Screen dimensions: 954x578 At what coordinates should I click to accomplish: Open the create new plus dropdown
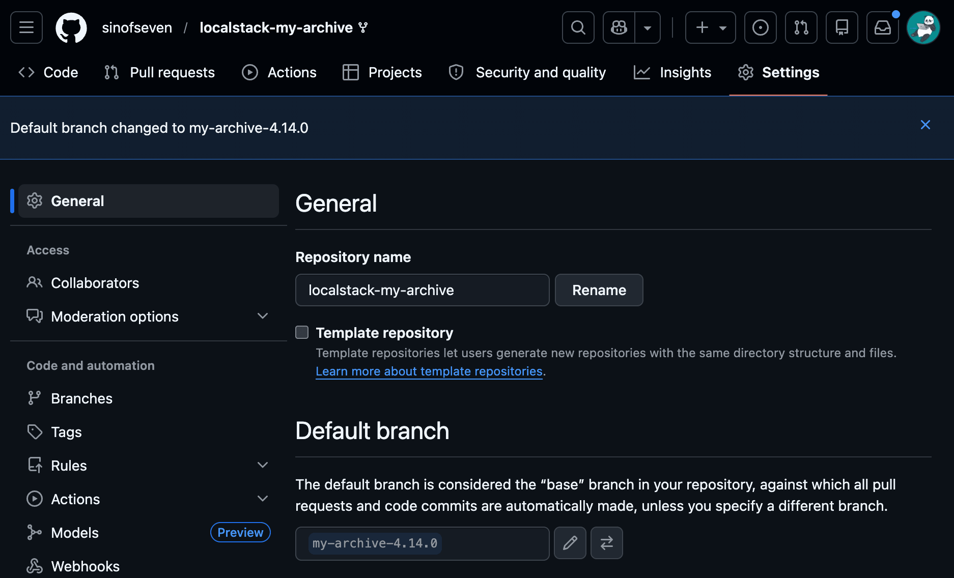710,27
